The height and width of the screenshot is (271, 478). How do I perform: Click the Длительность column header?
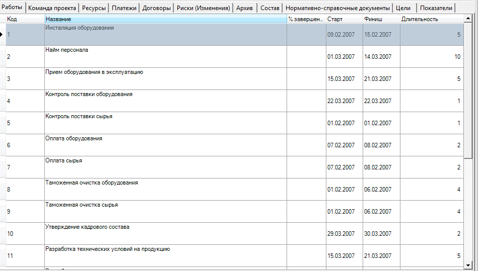[431, 19]
